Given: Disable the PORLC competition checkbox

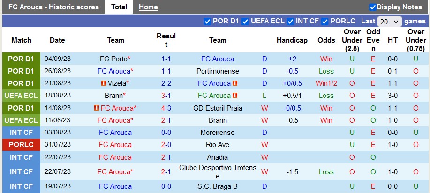Looking at the screenshot, I should (324, 21).
